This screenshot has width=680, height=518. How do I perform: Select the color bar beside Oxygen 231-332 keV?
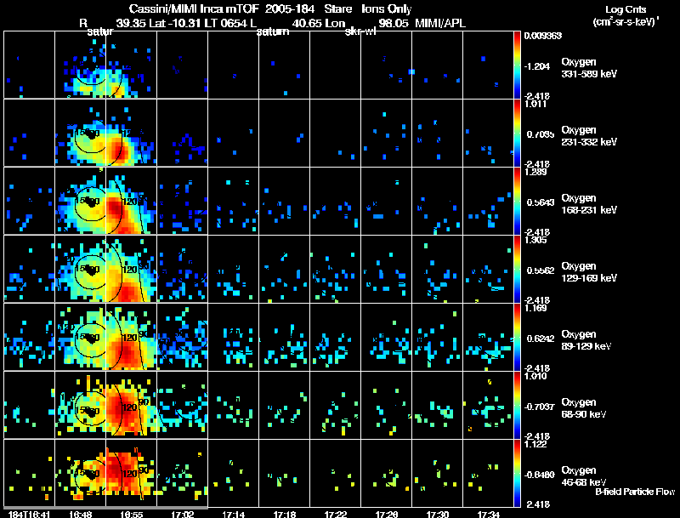[517, 133]
